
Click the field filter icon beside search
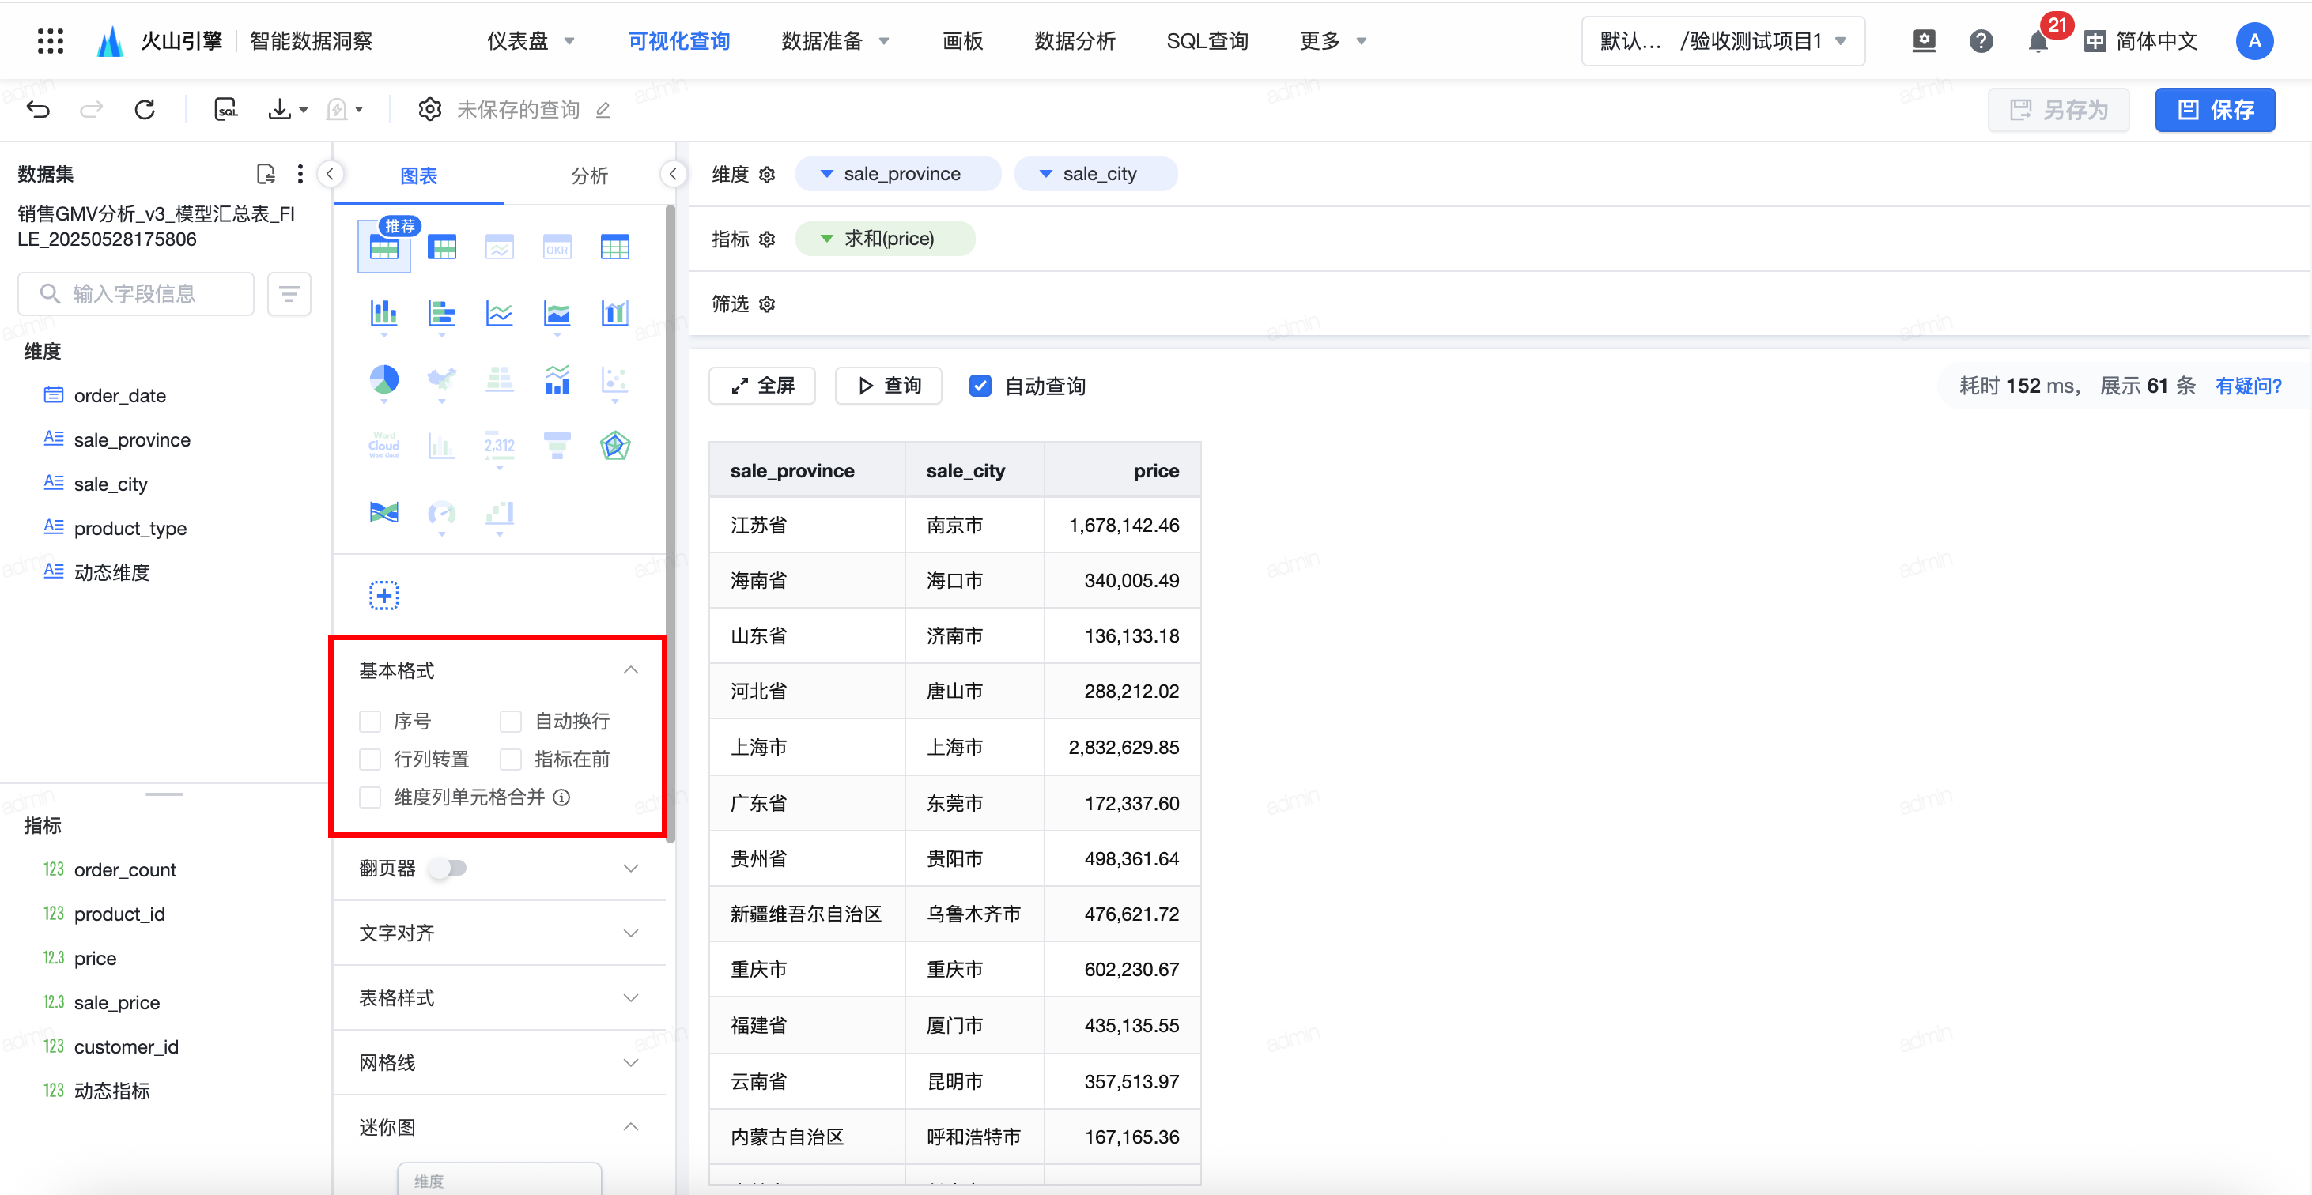pyautogui.click(x=289, y=294)
